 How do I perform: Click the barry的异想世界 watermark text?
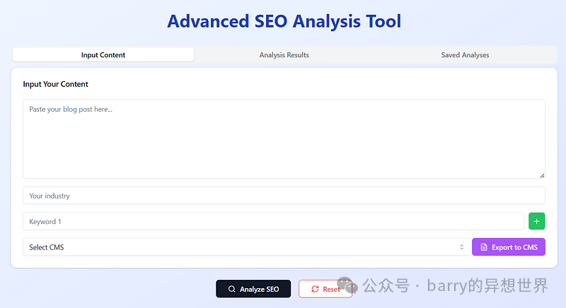487,285
